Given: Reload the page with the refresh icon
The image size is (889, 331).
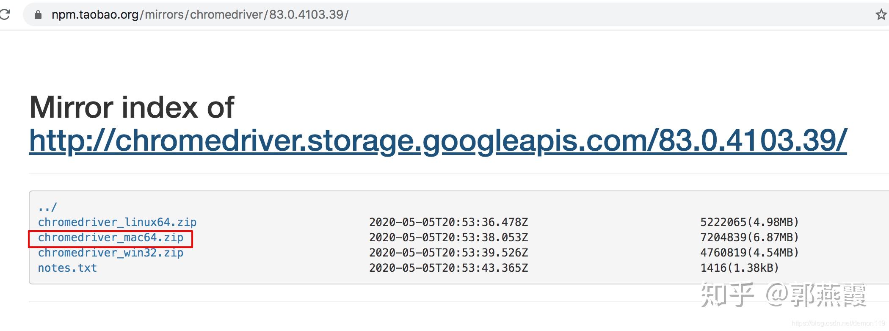Looking at the screenshot, I should 4,15.
